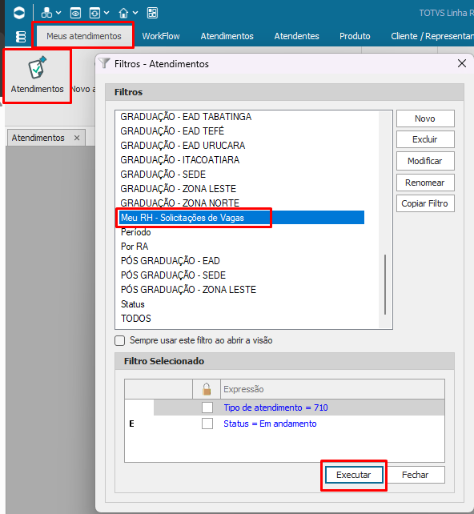Click the refresh window toolbar icon
Screen dimensions: 474x514
click(94, 13)
